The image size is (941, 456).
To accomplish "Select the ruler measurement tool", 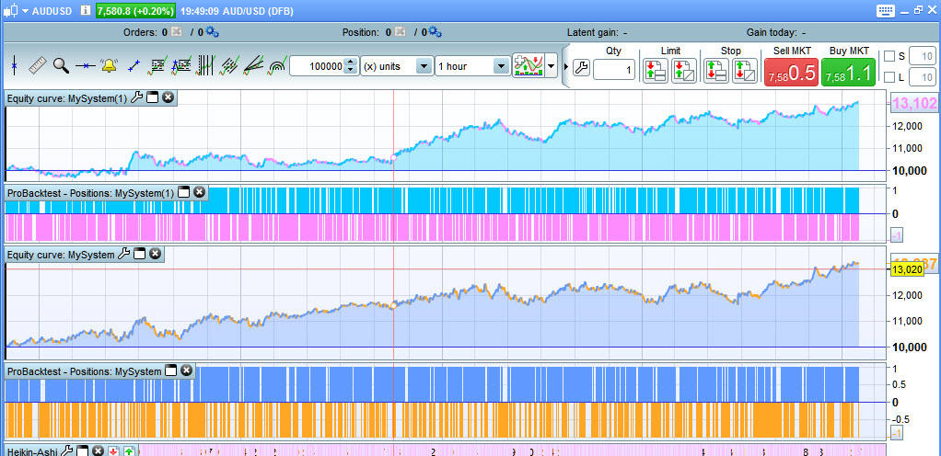I will [38, 65].
